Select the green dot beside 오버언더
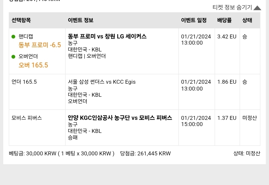The image size is (269, 185). tap(13, 57)
